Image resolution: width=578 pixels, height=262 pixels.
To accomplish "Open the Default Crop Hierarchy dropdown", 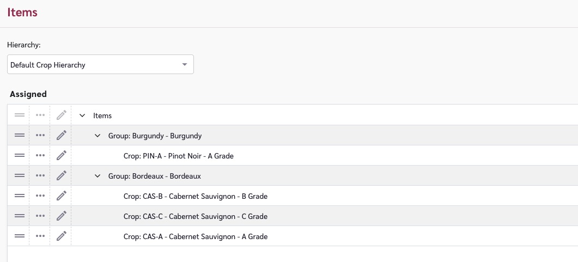I will click(101, 65).
